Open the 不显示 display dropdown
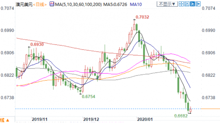The image size is (220, 124). pos(167,4)
